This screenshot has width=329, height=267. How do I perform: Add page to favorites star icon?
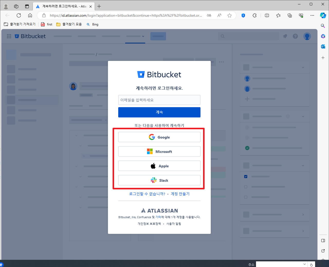coord(230,15)
